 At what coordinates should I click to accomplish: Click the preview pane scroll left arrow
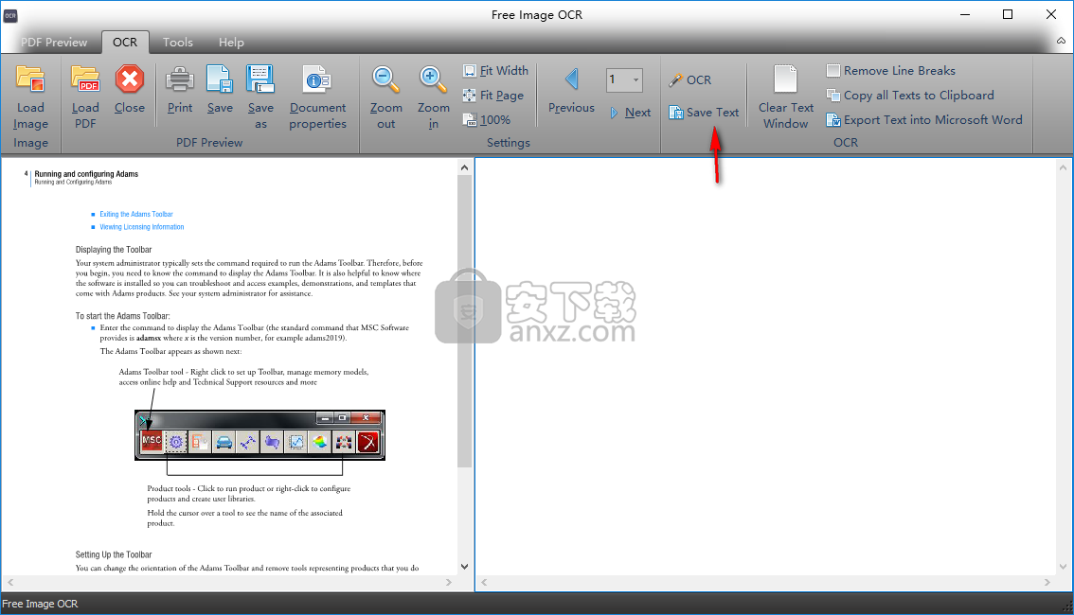tap(10, 582)
